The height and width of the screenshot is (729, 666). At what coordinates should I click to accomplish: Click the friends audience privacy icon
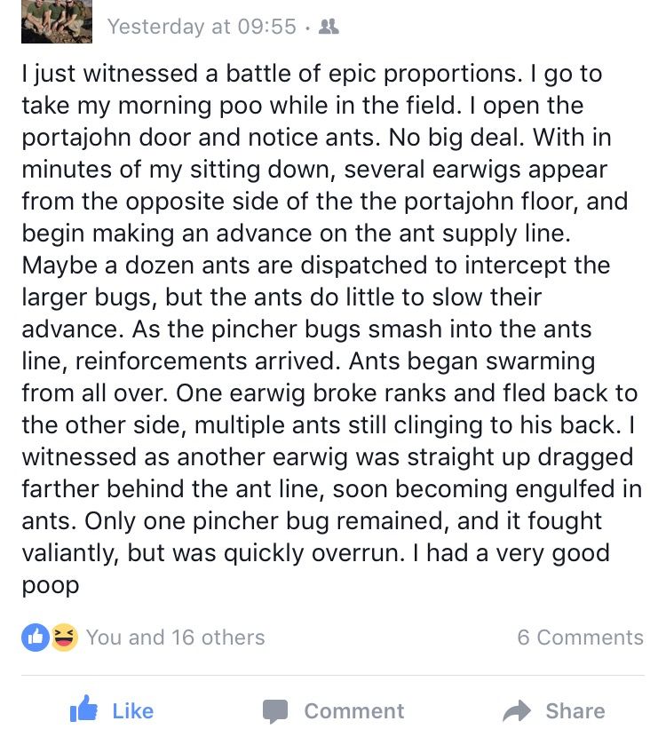coord(328,27)
